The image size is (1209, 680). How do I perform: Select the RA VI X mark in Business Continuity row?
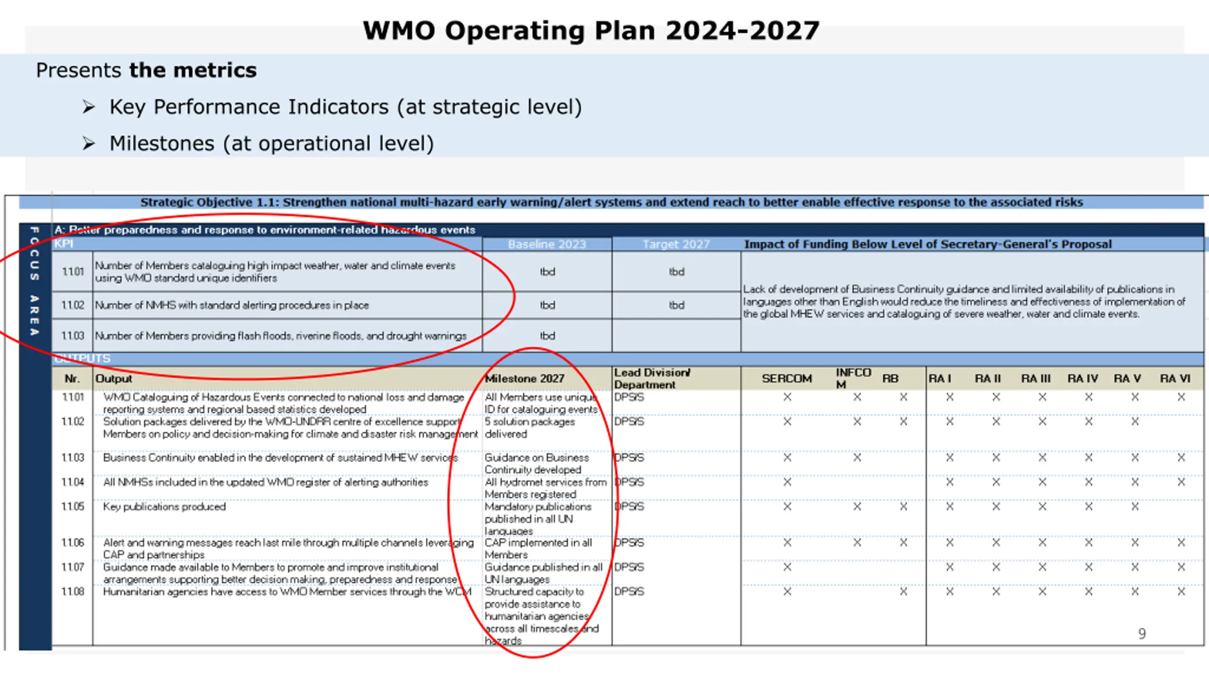1181,458
